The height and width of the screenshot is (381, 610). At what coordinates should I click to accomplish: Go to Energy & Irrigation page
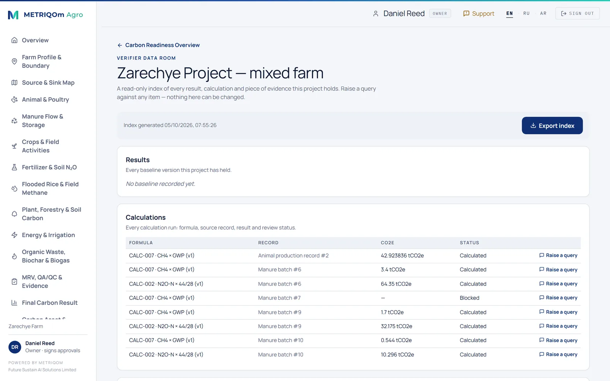pos(48,235)
